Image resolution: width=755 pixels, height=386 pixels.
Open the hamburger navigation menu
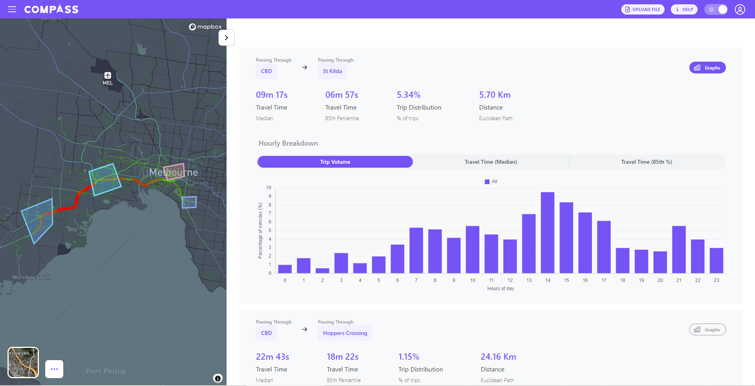click(x=12, y=9)
